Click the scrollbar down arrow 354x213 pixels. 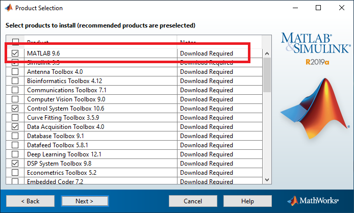pyautogui.click(x=267, y=180)
